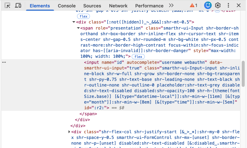Expand the div with shr-flex-col class

69,132
